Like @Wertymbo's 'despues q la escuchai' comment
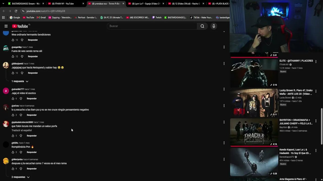This screenshot has height=181, width=323. coord(13,169)
